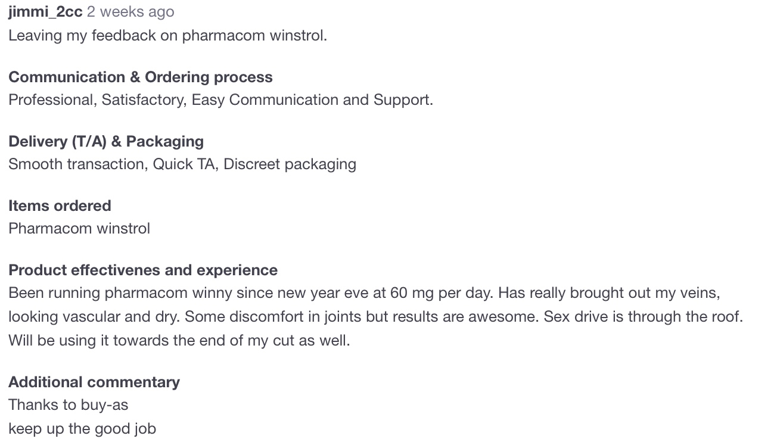The height and width of the screenshot is (448, 777).
Task: Click the 'Pharmacom winstrol' text under Items ordered
Action: point(79,229)
